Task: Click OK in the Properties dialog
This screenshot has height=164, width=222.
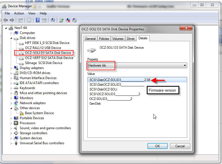Action: (x=157, y=146)
